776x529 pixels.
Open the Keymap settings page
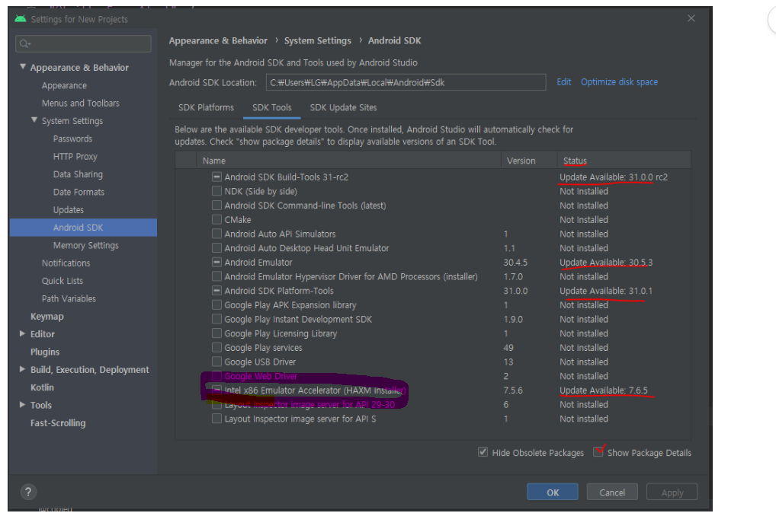47,317
